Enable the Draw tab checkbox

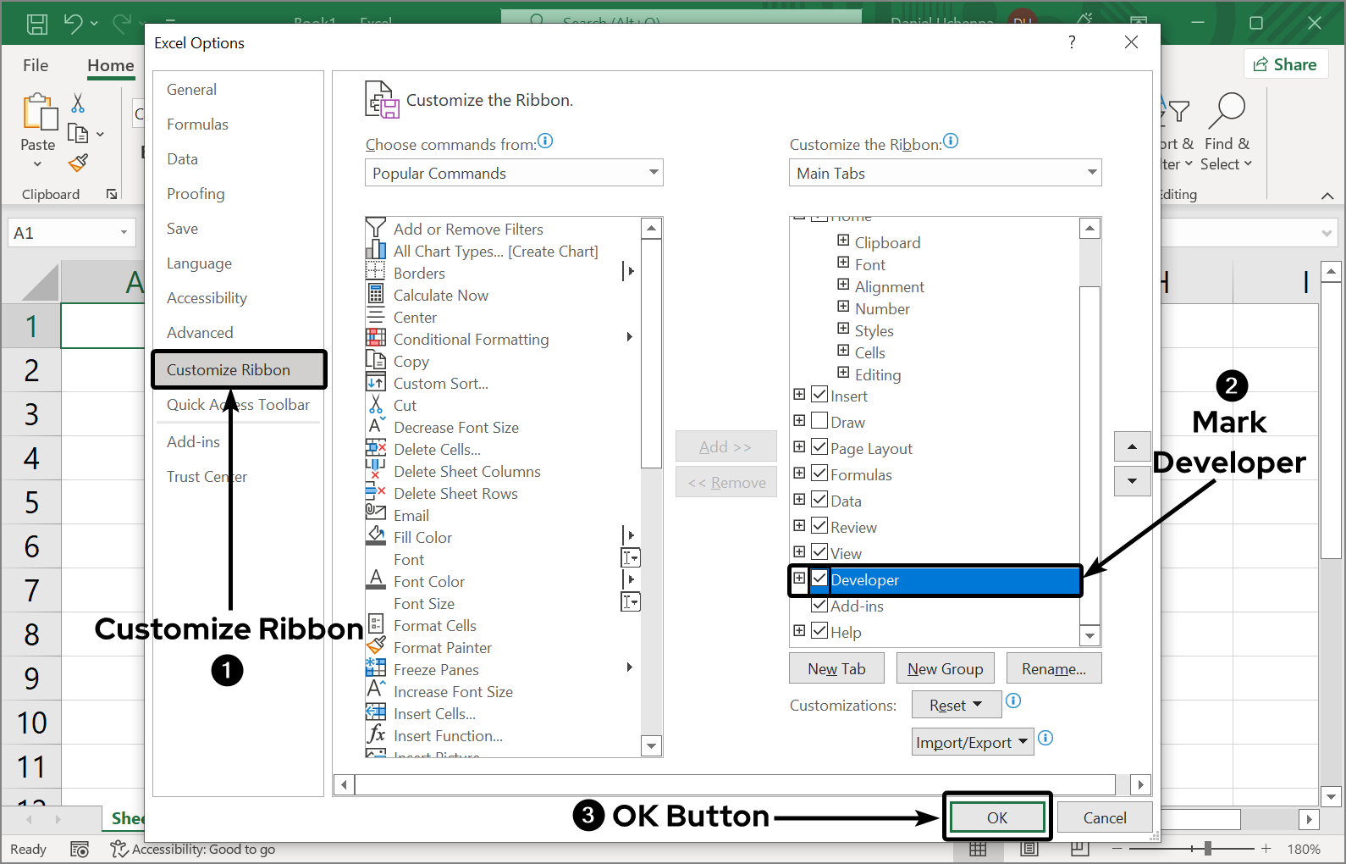coord(819,421)
